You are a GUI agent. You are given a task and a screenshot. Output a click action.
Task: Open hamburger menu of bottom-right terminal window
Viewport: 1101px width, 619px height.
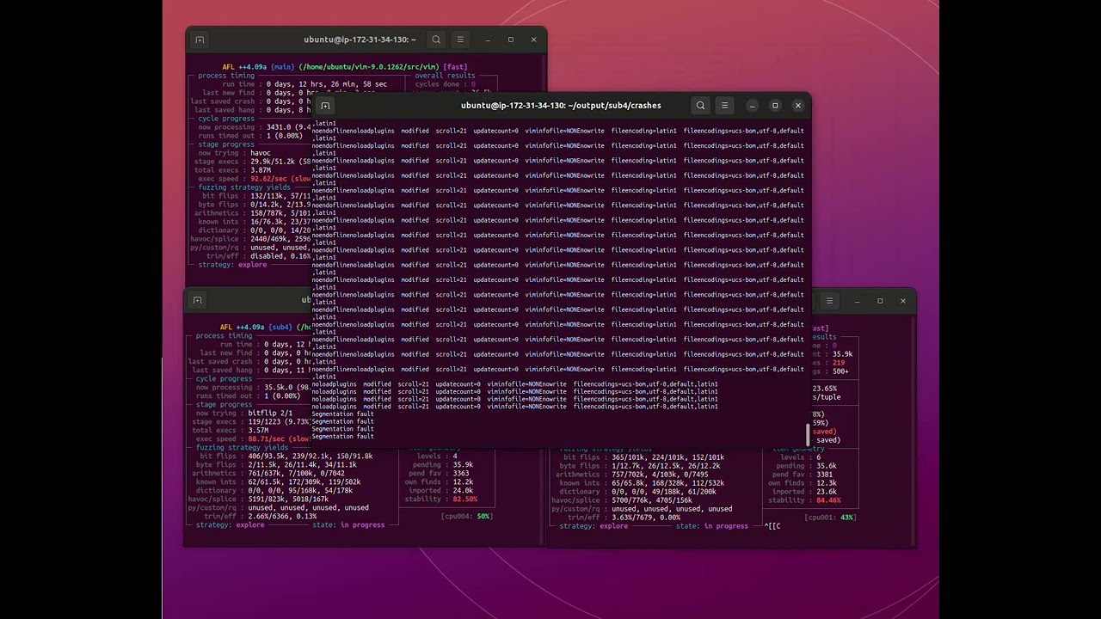click(829, 301)
